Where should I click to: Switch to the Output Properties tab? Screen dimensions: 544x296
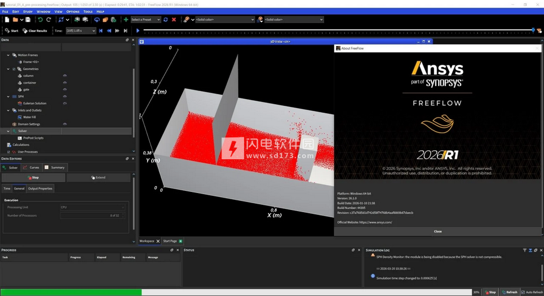click(40, 189)
